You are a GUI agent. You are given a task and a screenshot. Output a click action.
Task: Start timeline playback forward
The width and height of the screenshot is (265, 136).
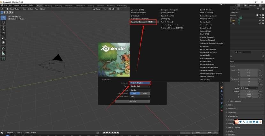(113, 133)
